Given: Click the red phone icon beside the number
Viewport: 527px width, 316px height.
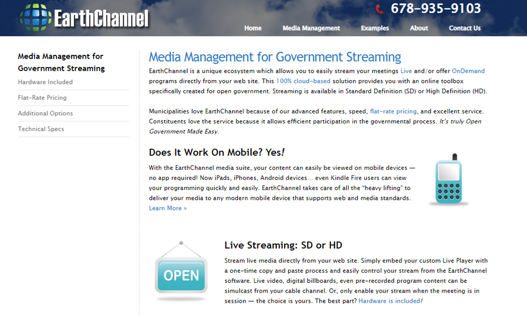Looking at the screenshot, I should click(380, 9).
